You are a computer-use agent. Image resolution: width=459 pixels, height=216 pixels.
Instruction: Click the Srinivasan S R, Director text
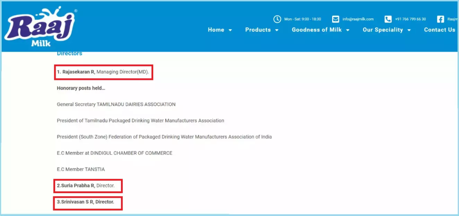coord(86,202)
